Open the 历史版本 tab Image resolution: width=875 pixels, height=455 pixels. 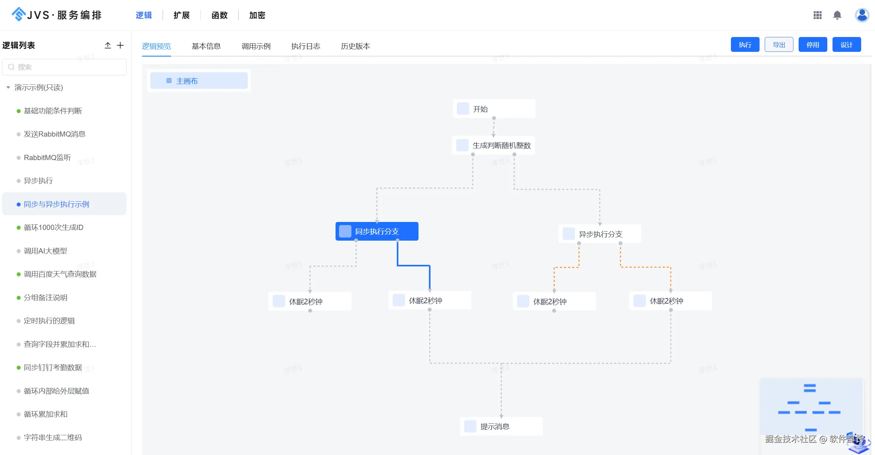[355, 46]
